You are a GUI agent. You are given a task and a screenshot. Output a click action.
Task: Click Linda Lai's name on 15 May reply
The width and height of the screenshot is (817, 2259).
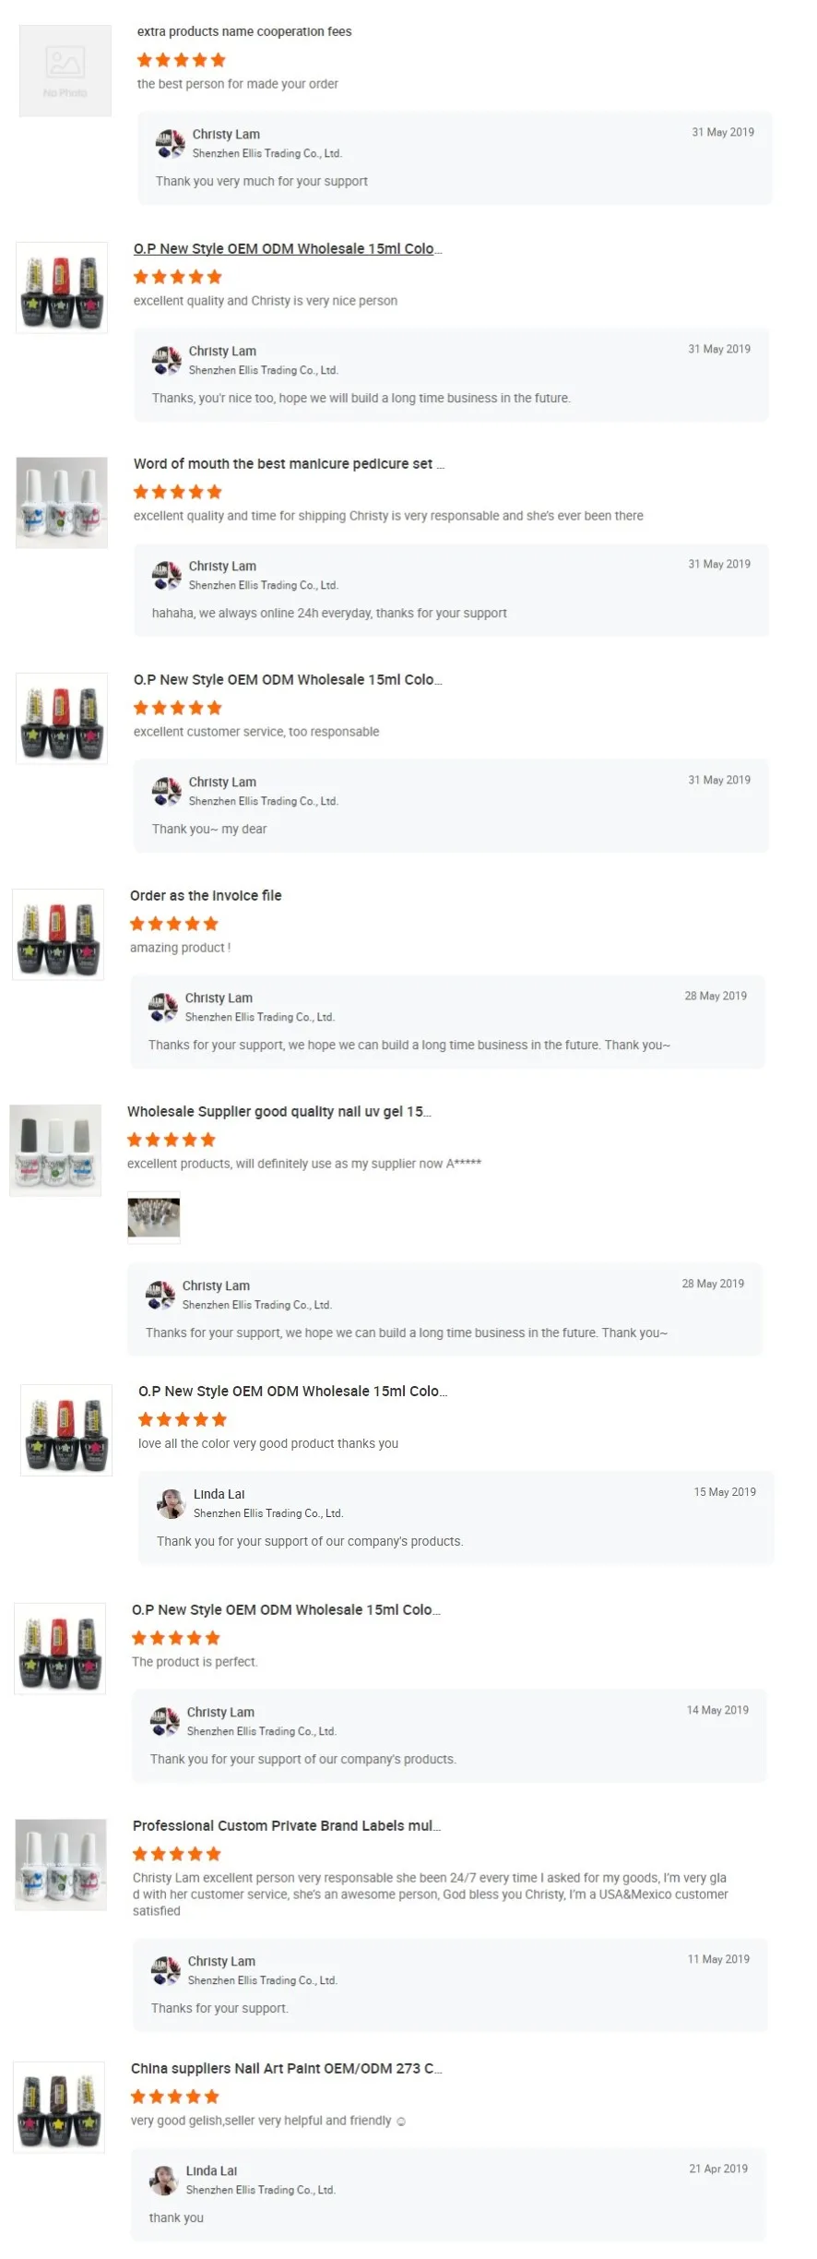[219, 1494]
